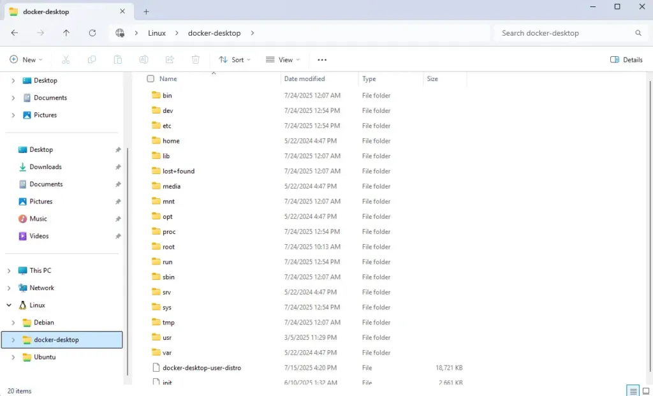The image size is (653, 396).
Task: Open pinned Downloads in Quick access
Action: tap(46, 166)
